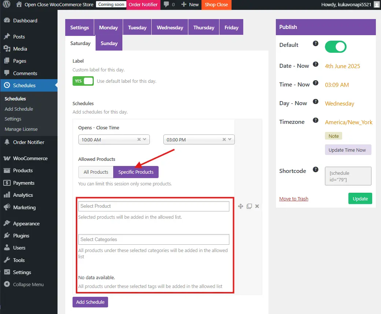The width and height of the screenshot is (381, 314).
Task: Switch to the Thursday tab
Action: (x=204, y=27)
